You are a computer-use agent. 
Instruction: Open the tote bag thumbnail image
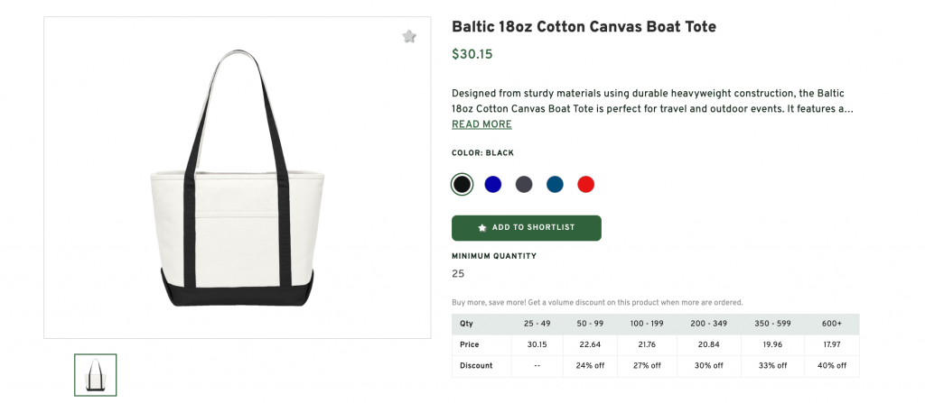[95, 374]
